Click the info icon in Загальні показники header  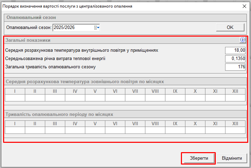[242, 40]
